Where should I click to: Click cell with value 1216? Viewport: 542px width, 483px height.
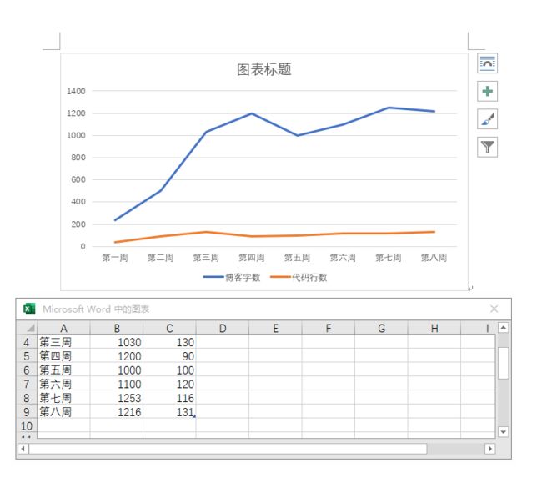coord(117,412)
